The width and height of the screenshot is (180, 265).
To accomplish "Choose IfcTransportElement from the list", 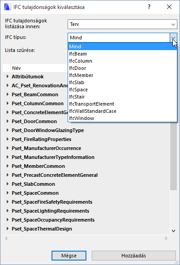I will click(122, 104).
